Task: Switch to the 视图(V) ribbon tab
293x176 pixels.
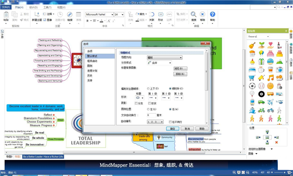Action: 62,7
